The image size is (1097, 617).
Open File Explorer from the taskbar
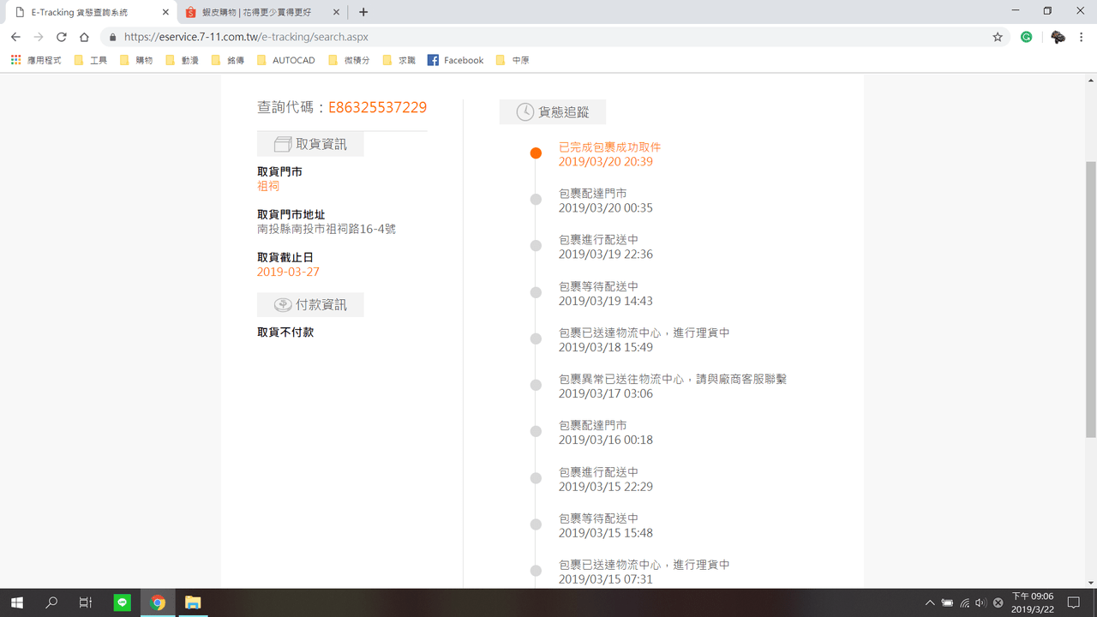click(x=193, y=602)
